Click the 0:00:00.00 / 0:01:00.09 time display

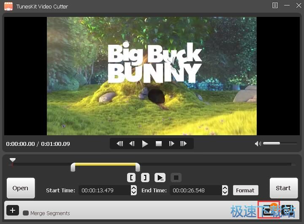pyautogui.click(x=38, y=144)
